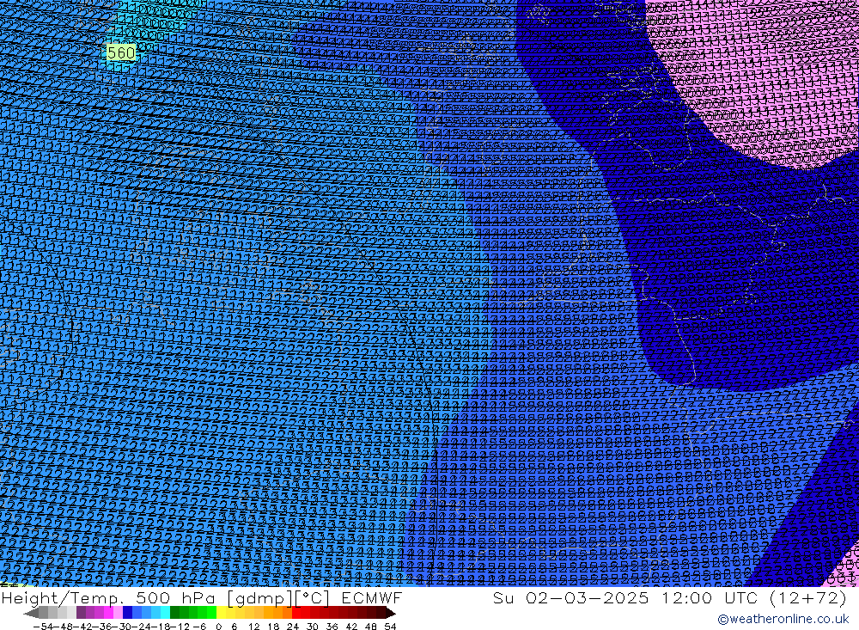Click the left arrow end of the color scale

coord(31,613)
